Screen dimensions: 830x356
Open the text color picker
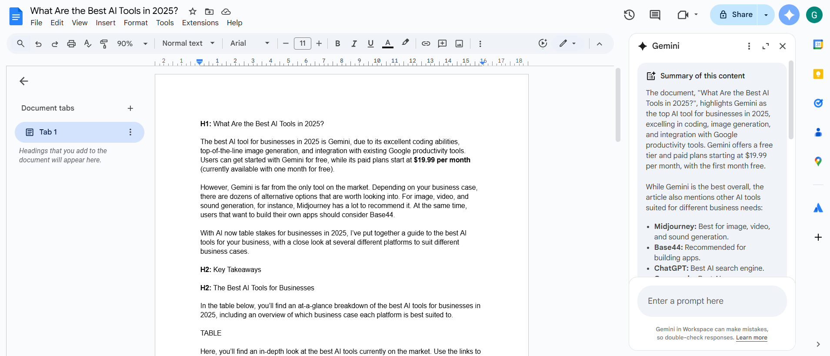point(387,44)
